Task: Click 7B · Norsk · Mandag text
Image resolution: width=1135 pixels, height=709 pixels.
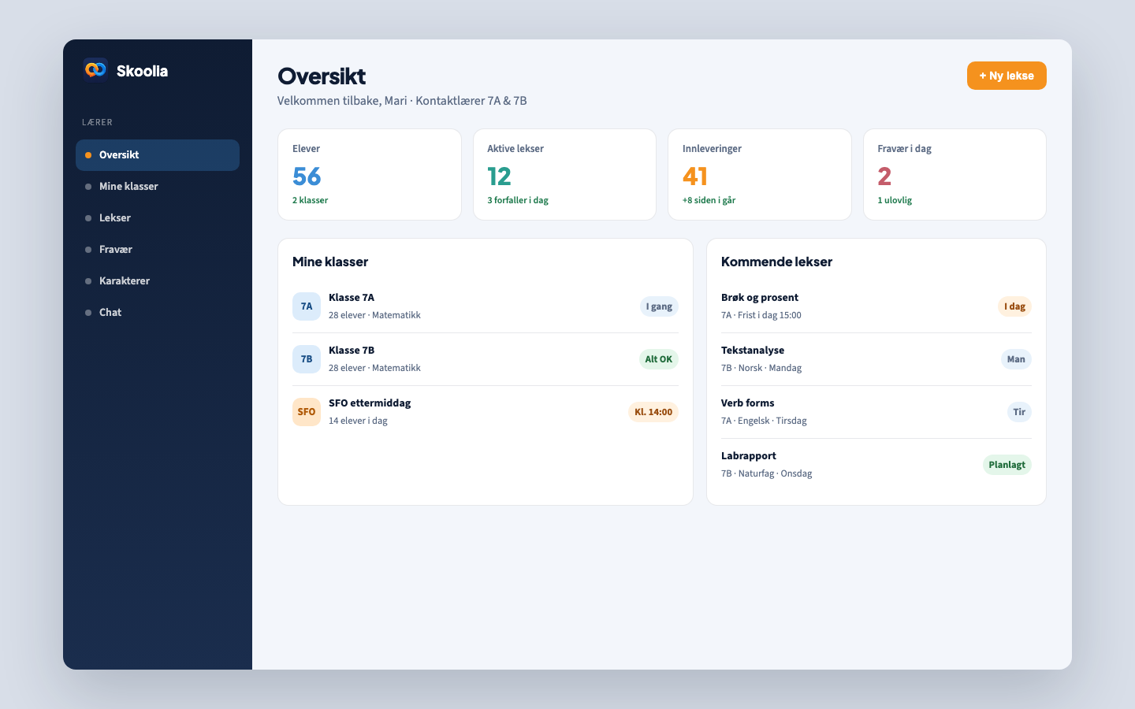Action: coord(761,368)
